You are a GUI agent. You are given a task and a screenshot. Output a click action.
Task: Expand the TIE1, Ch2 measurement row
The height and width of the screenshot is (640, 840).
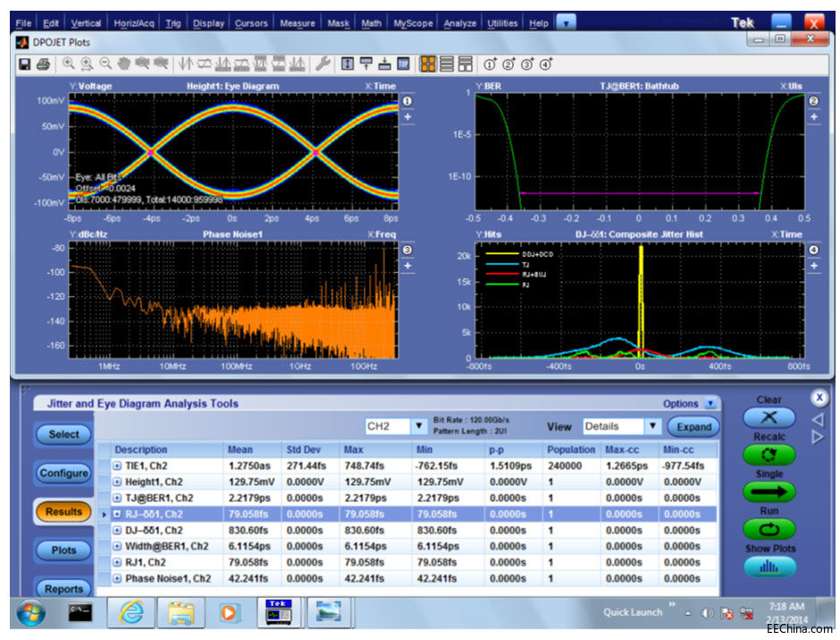(117, 466)
